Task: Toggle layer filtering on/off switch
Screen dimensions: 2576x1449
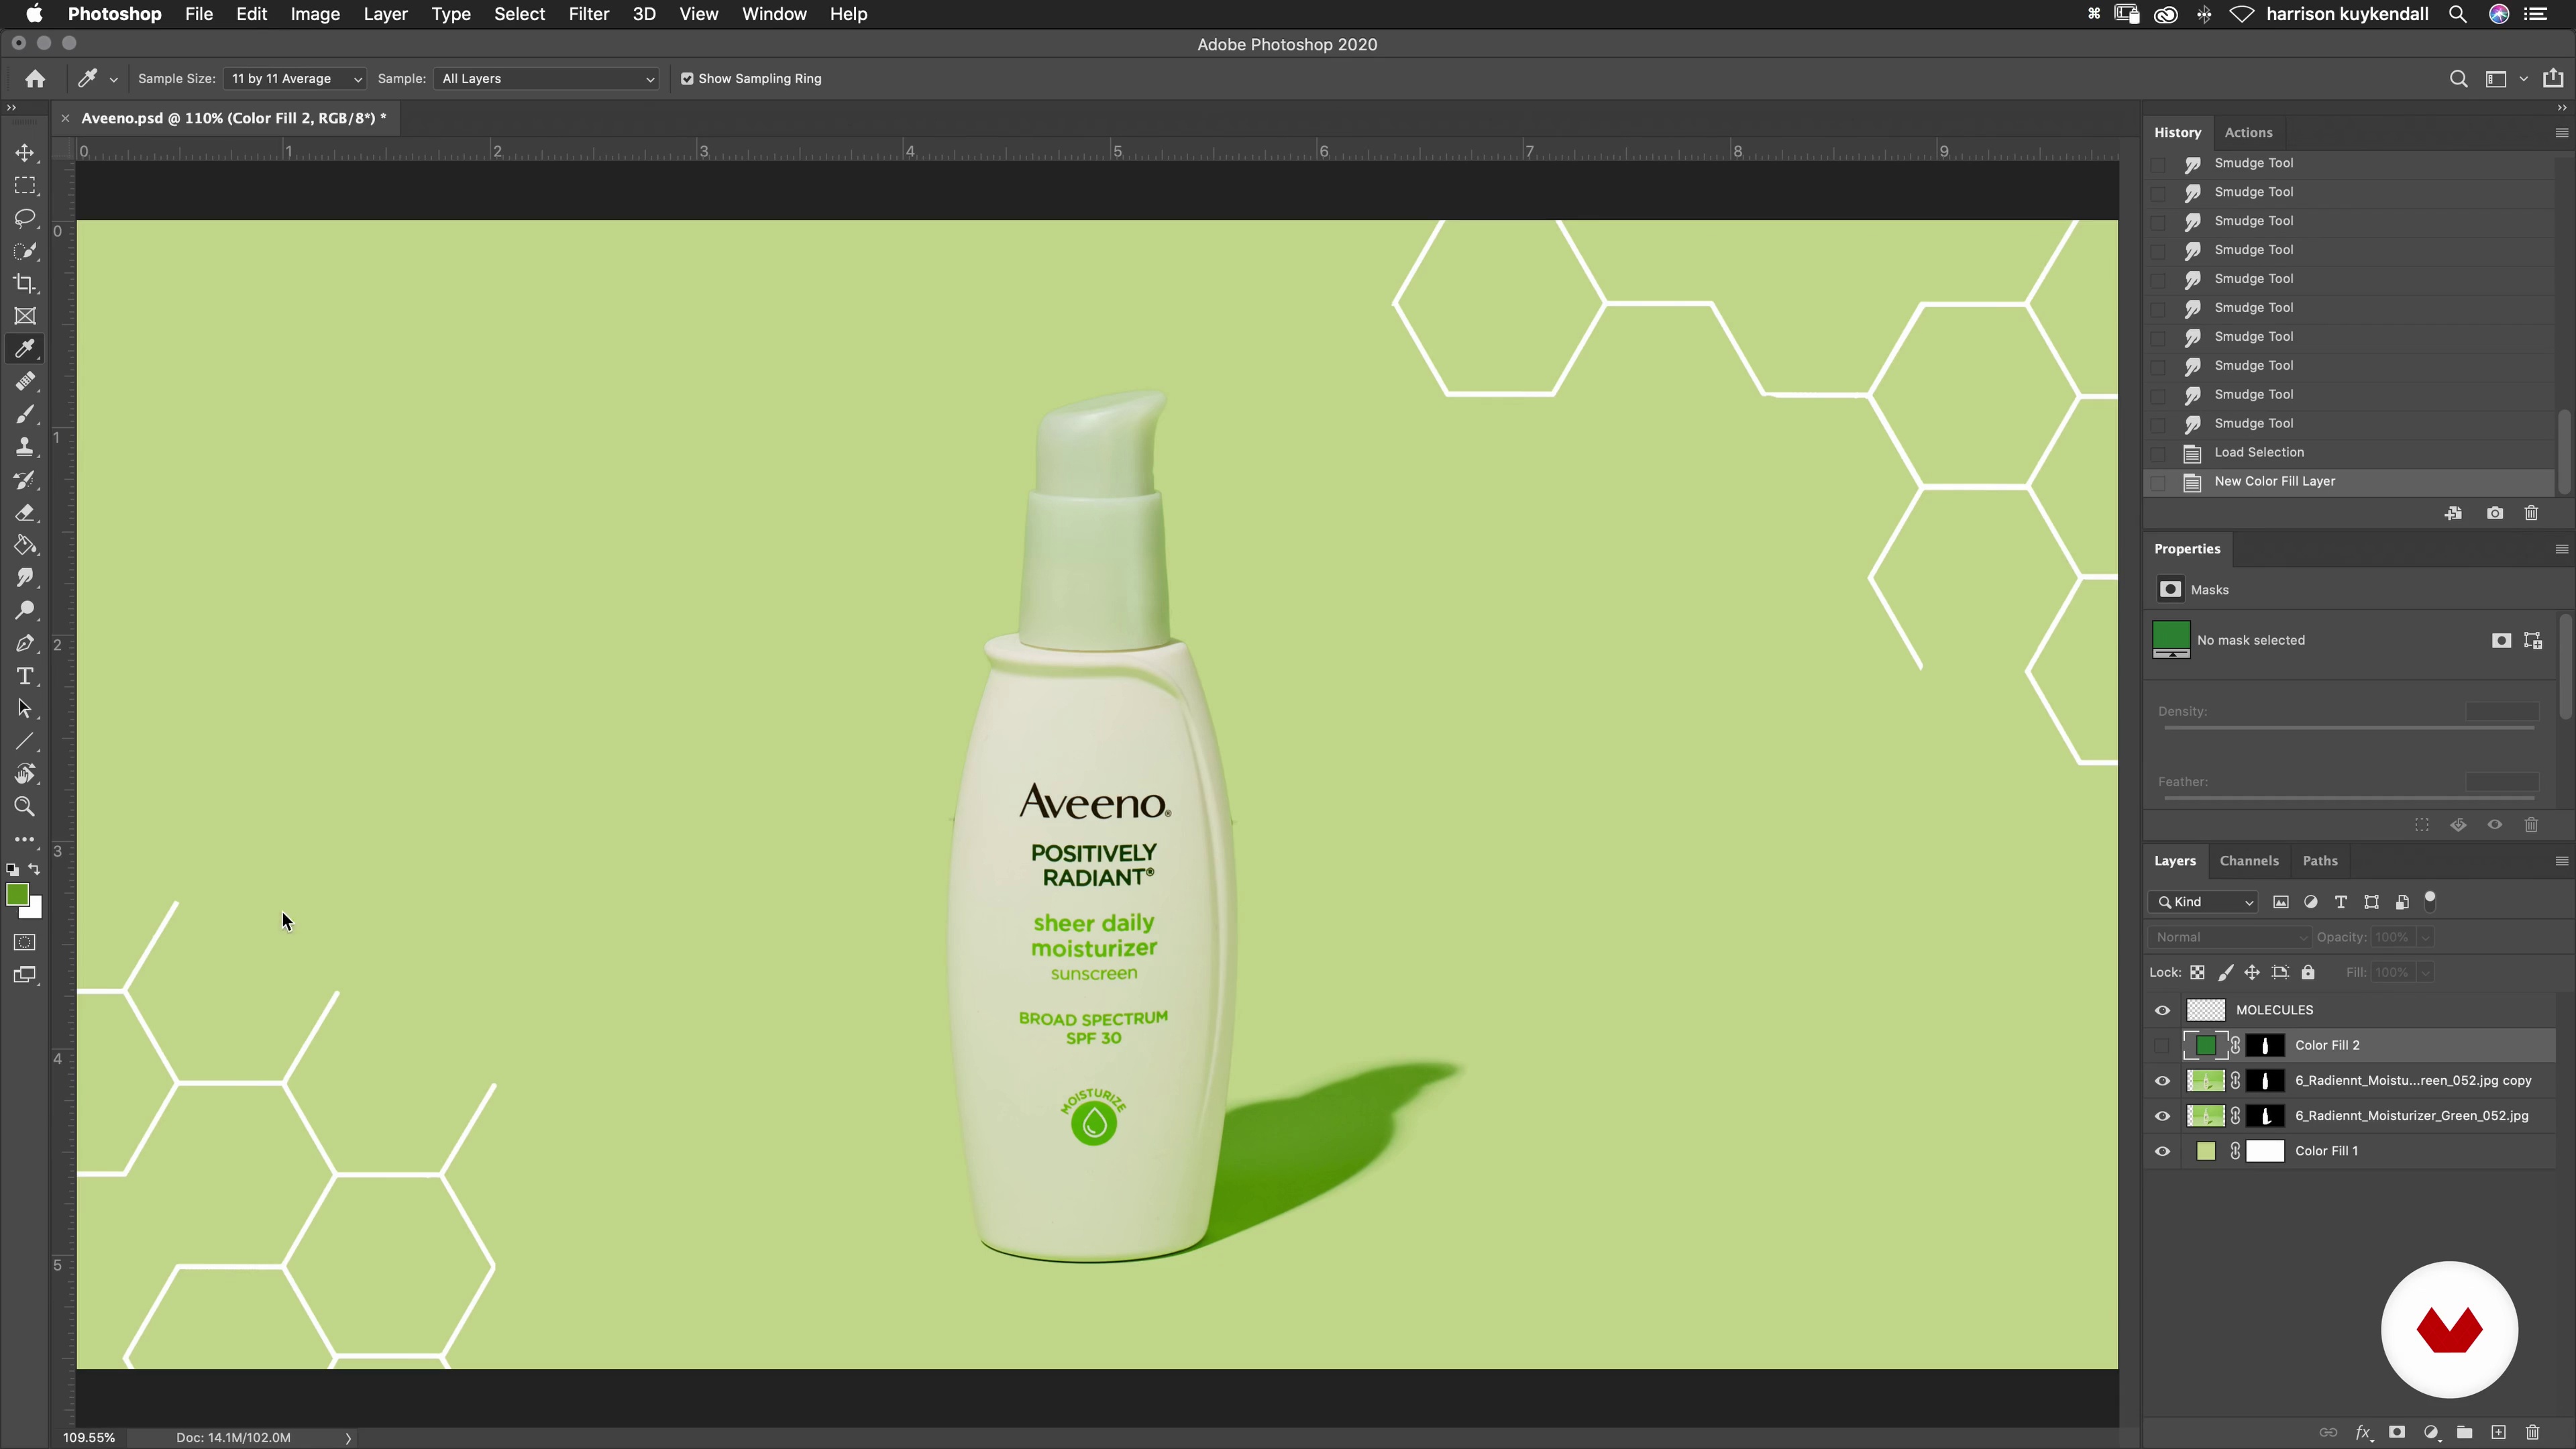Action: tap(2430, 901)
